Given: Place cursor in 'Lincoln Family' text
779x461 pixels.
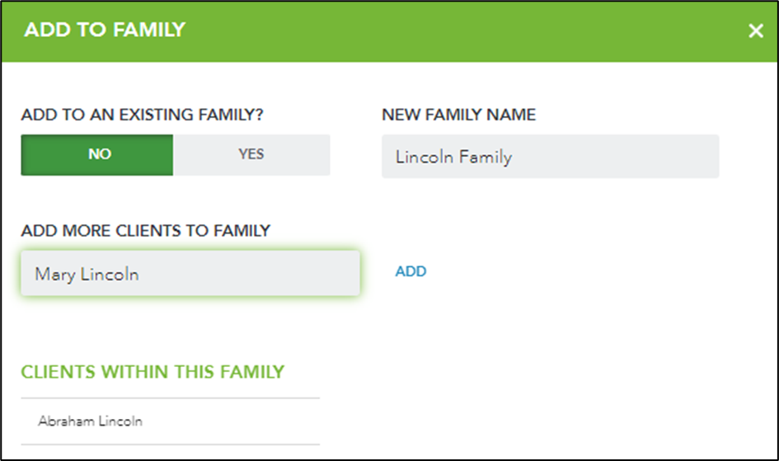Looking at the screenshot, I should (453, 157).
